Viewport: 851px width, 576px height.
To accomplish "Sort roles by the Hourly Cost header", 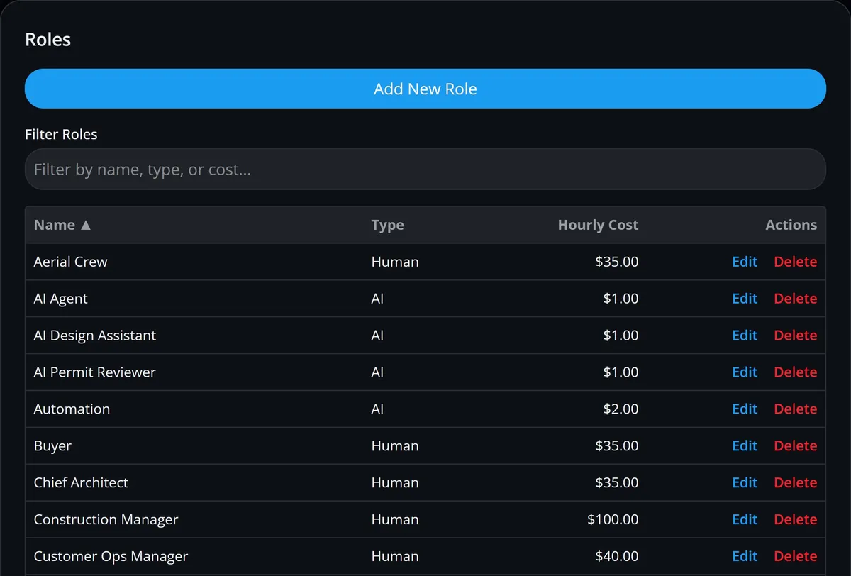I will [598, 225].
